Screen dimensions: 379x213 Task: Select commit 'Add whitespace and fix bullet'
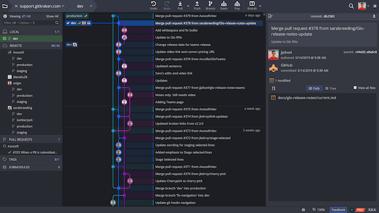176,30
